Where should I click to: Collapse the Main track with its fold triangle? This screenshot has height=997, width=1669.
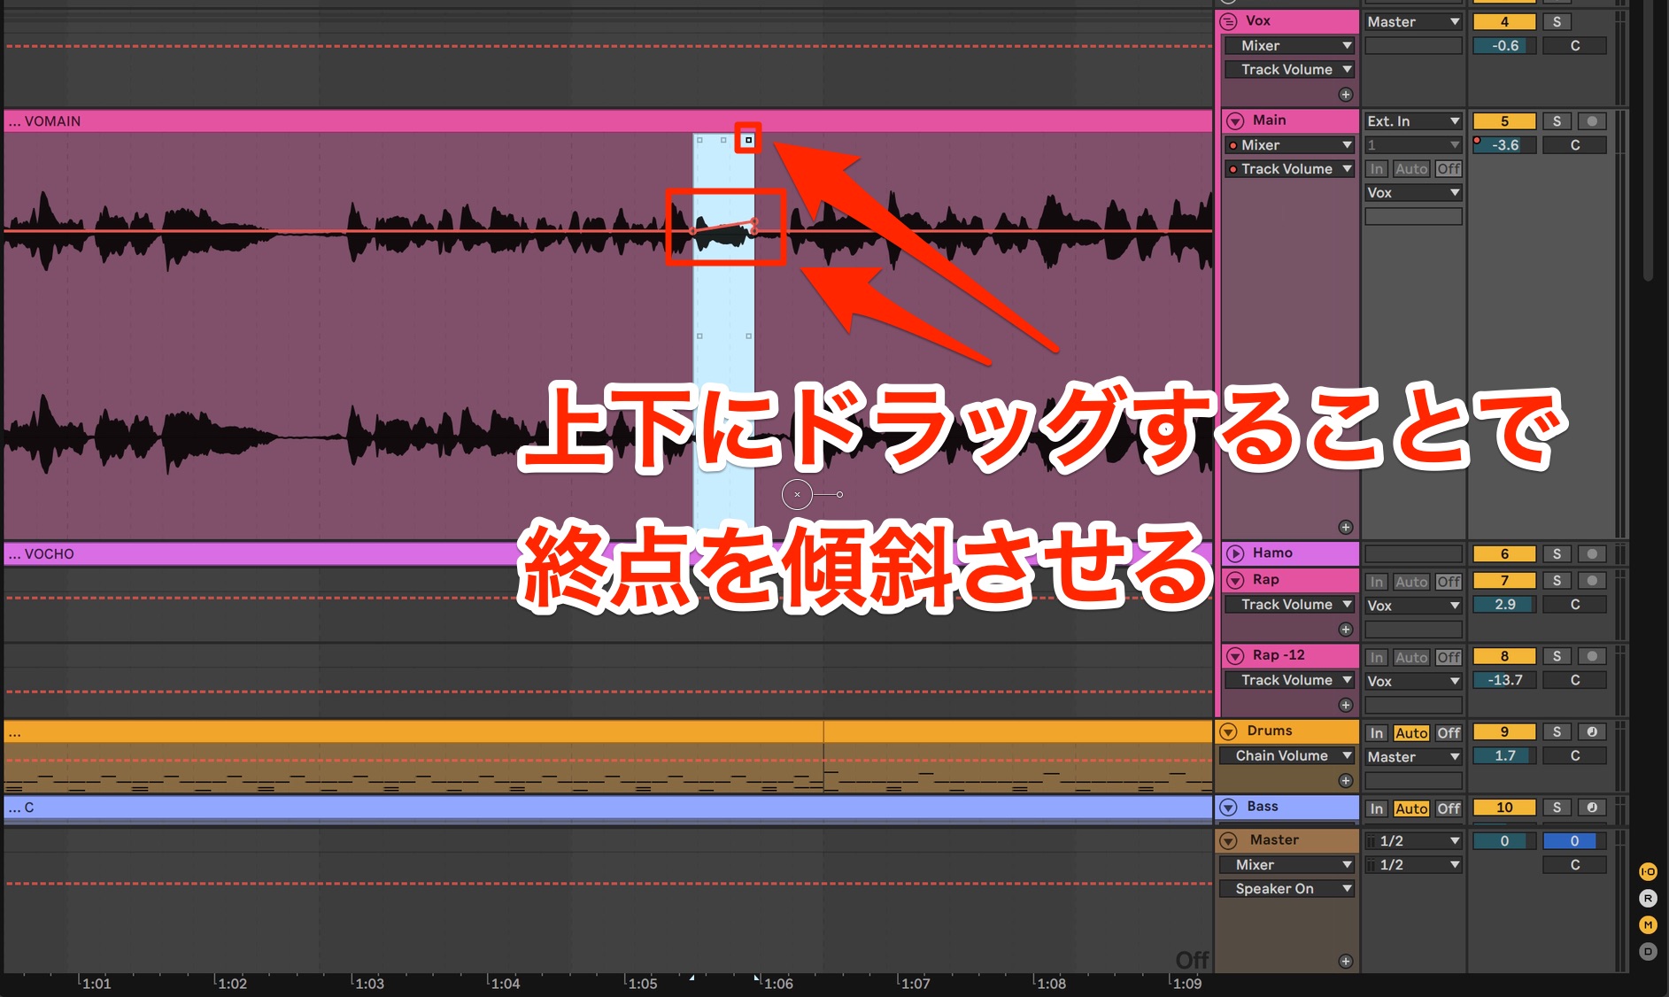pos(1235,120)
